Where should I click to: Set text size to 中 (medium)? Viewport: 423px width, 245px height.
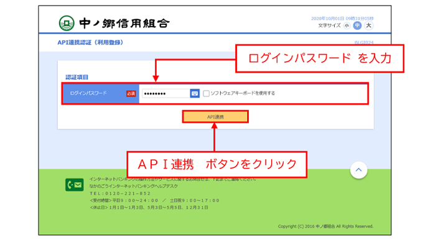(357, 25)
